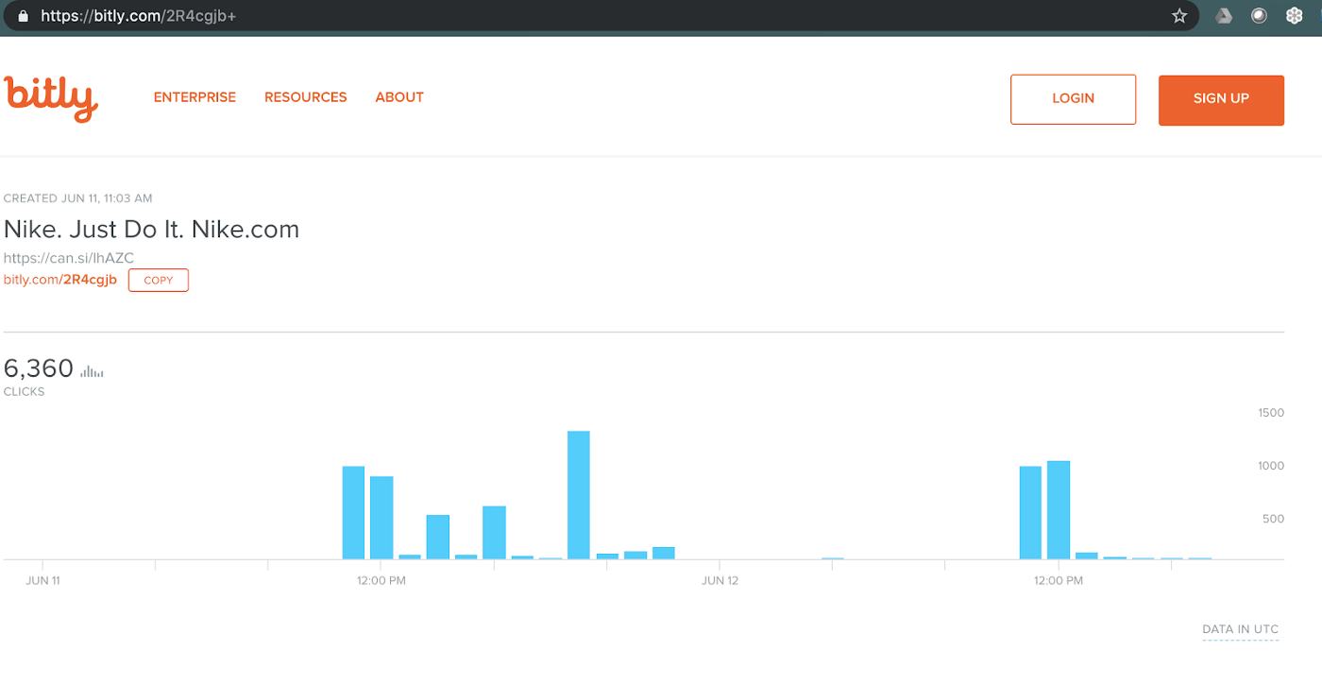Click the last tall bar on Jun 12

tap(1059, 510)
